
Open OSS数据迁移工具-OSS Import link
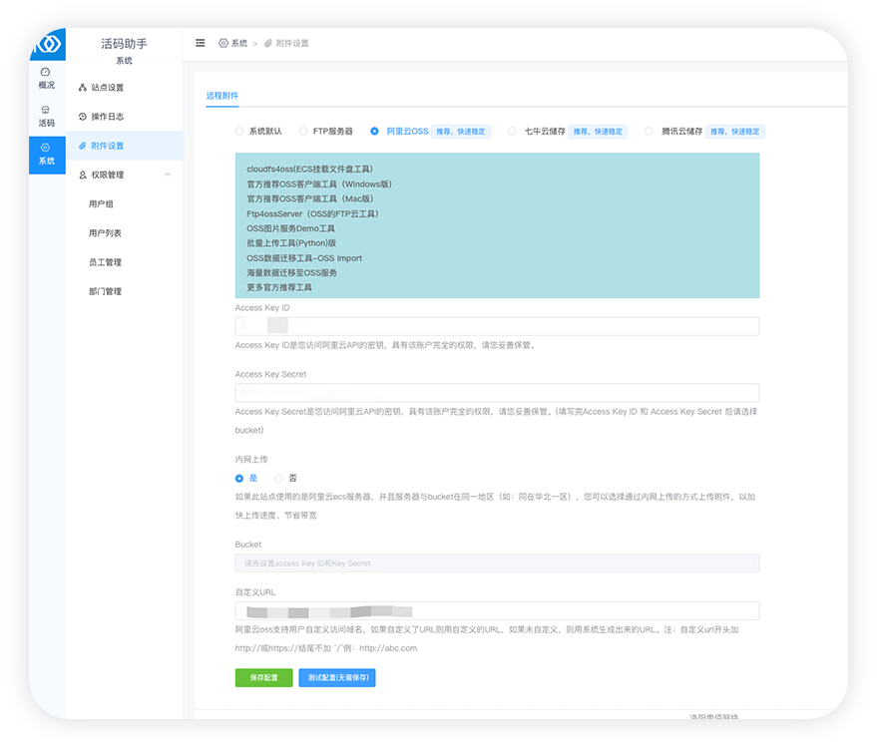tap(304, 258)
